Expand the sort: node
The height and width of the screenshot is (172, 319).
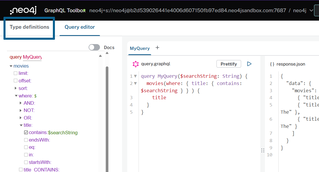(x=16, y=88)
